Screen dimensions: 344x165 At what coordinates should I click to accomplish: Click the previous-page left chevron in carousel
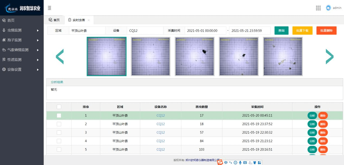click(60, 56)
